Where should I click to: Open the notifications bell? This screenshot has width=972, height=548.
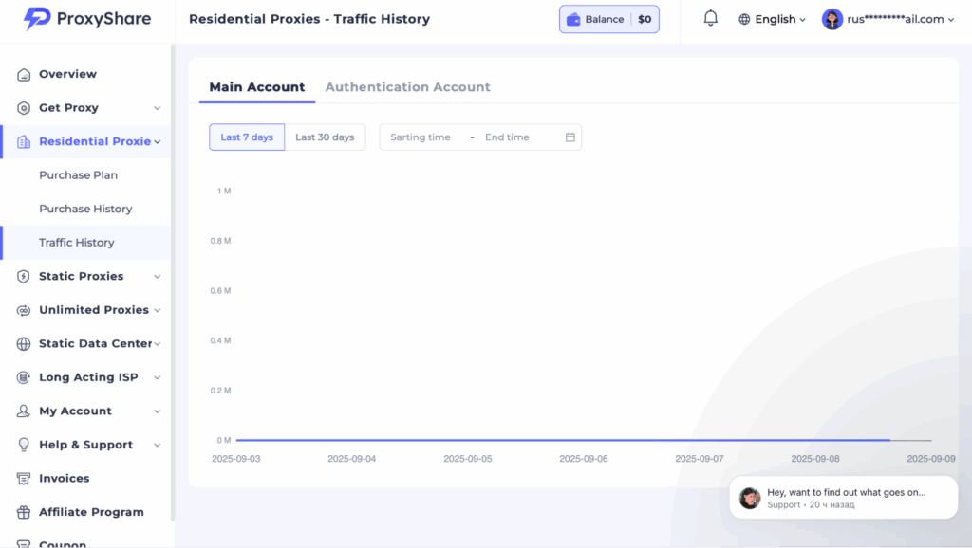click(x=710, y=19)
